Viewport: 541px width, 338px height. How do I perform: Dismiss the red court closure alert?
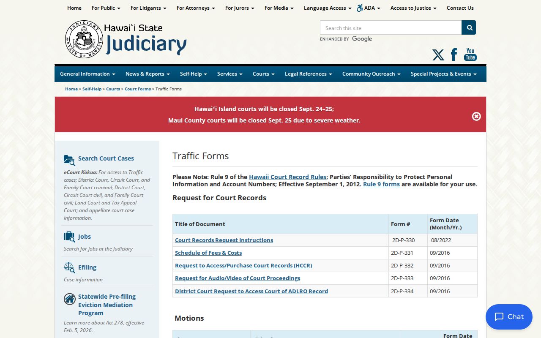point(476,116)
